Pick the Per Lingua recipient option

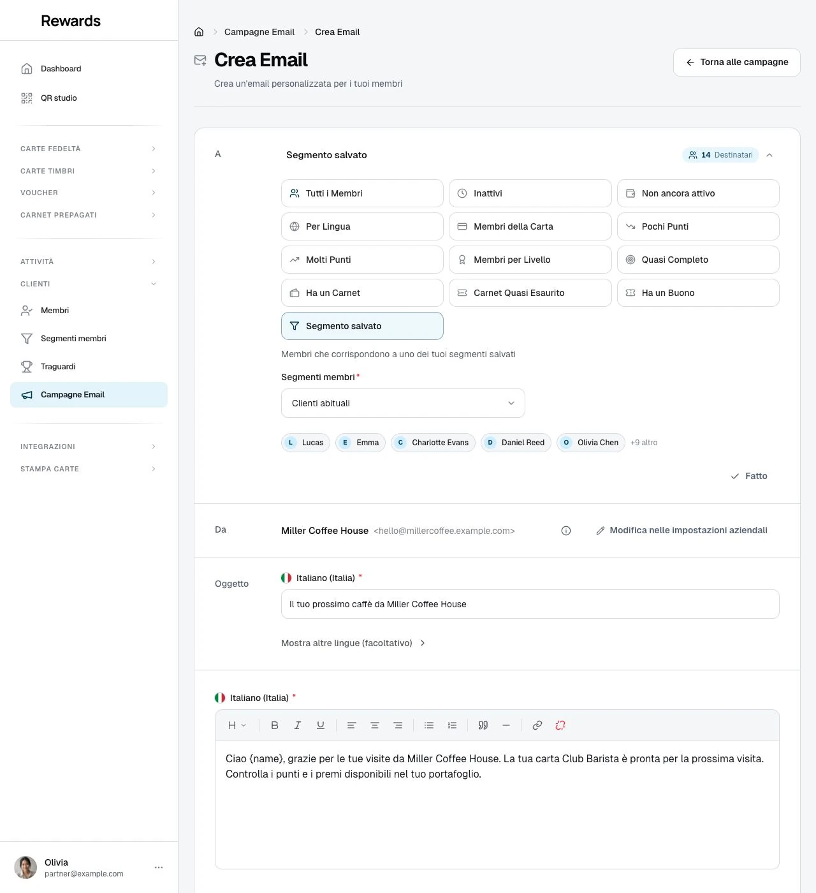point(362,226)
